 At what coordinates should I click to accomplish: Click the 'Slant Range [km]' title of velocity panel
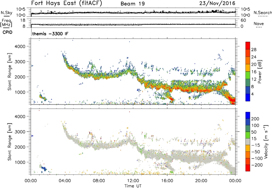click(x=10, y=142)
